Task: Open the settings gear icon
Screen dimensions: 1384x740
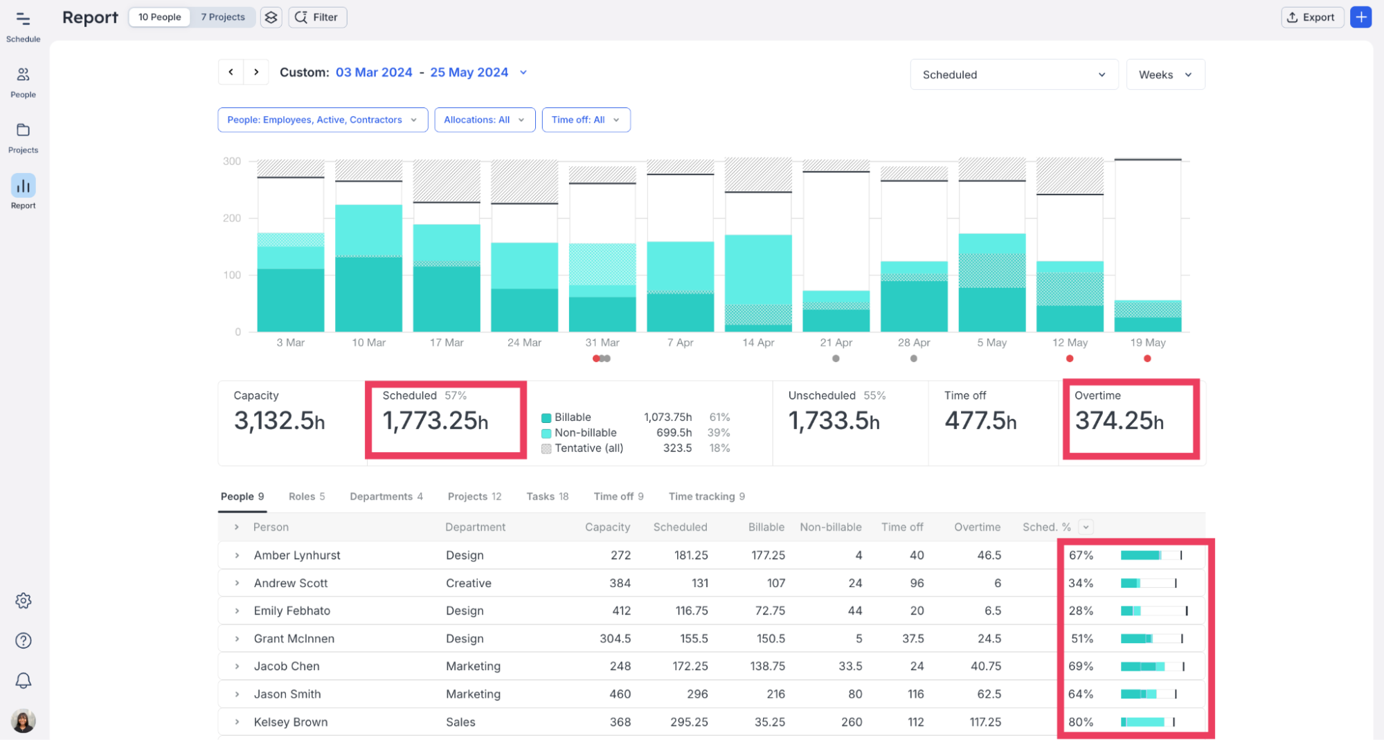Action: click(x=24, y=600)
